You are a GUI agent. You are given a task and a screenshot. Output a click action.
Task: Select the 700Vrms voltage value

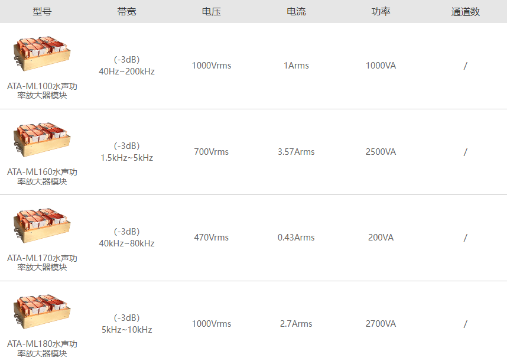pos(211,152)
